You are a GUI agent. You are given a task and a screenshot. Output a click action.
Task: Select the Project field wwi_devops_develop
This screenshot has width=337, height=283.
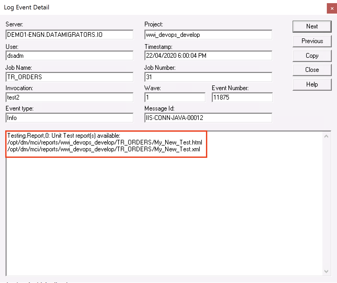(x=208, y=35)
